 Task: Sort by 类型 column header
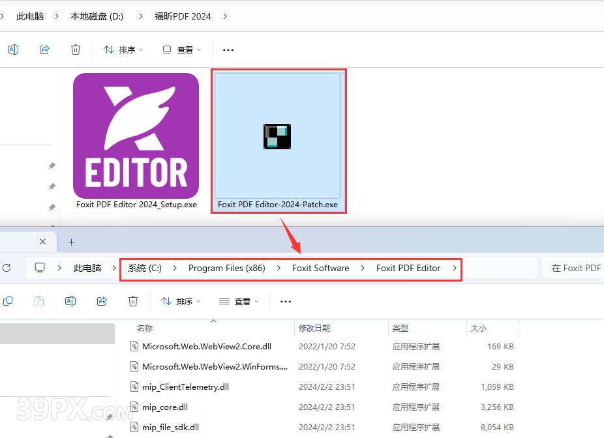tap(400, 328)
